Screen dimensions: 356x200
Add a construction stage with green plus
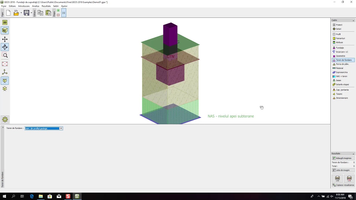(x=58, y=11)
